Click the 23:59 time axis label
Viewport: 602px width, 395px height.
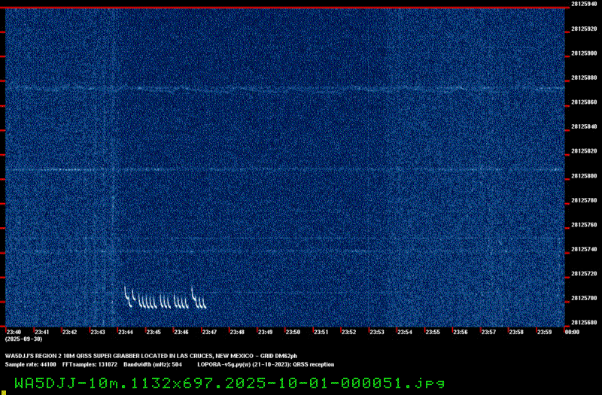pyautogui.click(x=544, y=332)
